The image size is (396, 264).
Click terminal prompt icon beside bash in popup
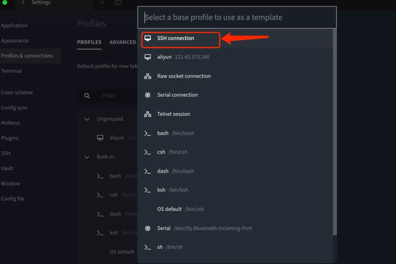point(147,133)
